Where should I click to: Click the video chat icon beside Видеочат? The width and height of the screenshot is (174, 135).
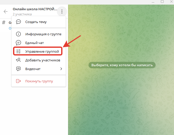point(18,69)
